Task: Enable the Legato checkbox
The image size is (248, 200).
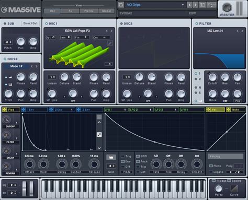Action: click(211, 172)
